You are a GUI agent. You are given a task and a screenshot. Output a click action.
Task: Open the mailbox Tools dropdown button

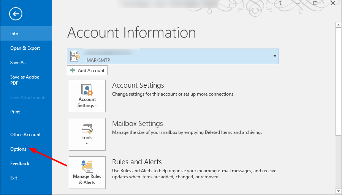click(87, 134)
